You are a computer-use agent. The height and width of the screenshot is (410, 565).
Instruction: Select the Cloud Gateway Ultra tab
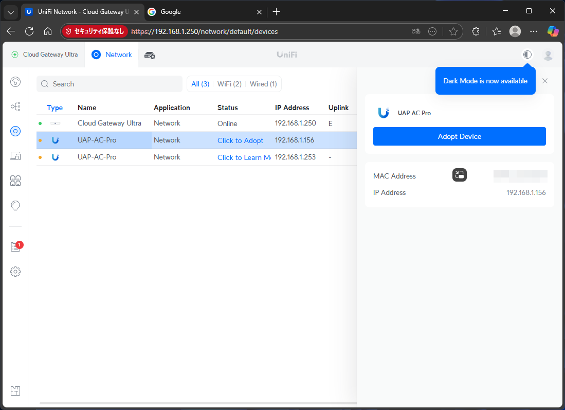45,55
